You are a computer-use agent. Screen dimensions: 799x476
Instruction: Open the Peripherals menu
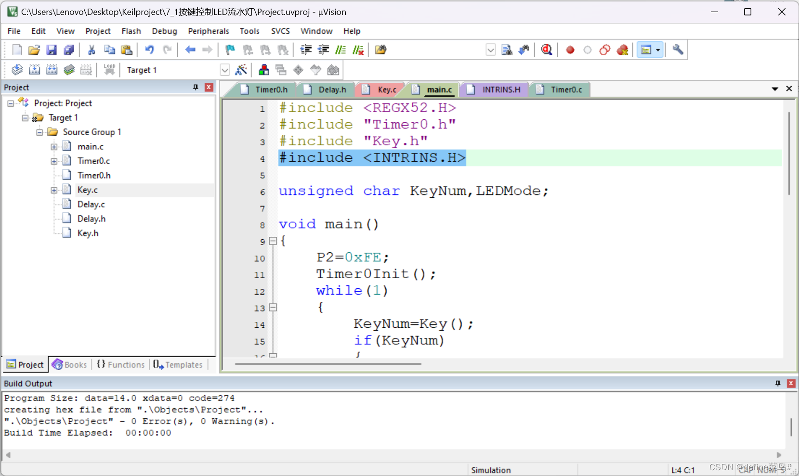[209, 31]
